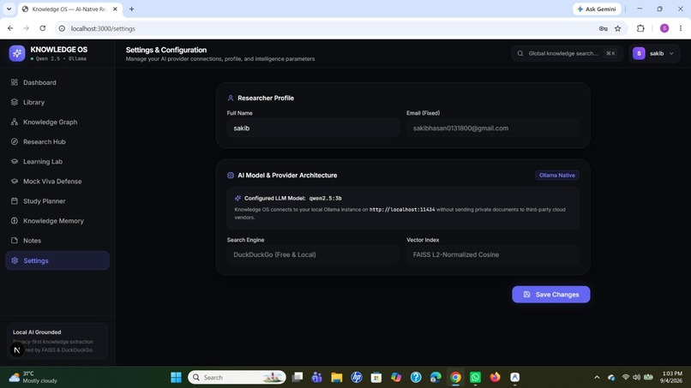Image resolution: width=691 pixels, height=388 pixels.
Task: Open the HP app in taskbar
Action: click(357, 378)
